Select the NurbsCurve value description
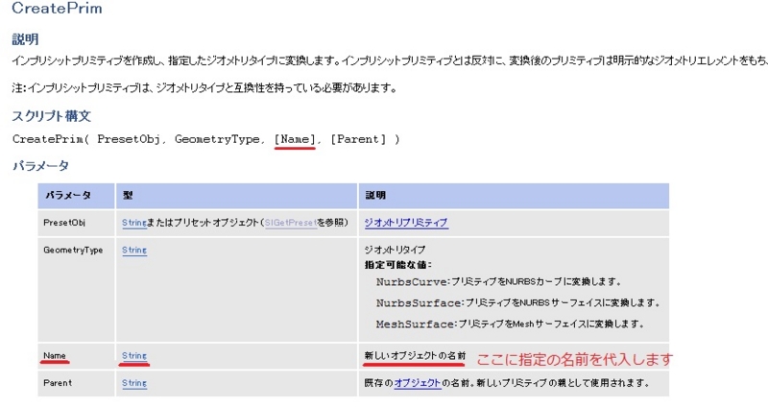This screenshot has width=768, height=407. 498,282
